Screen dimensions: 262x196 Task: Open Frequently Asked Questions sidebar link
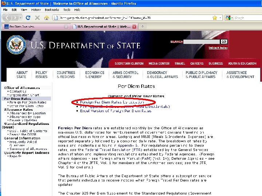(23, 143)
